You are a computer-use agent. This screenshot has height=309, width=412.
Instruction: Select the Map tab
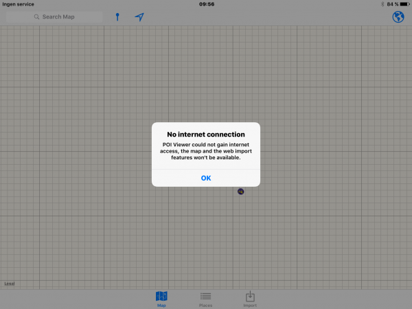[161, 298]
